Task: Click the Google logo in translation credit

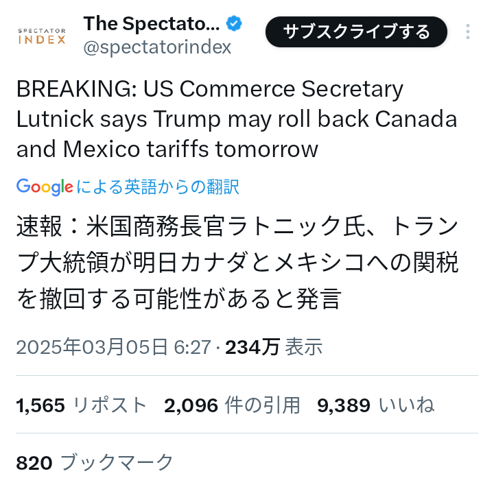Action: [x=45, y=187]
